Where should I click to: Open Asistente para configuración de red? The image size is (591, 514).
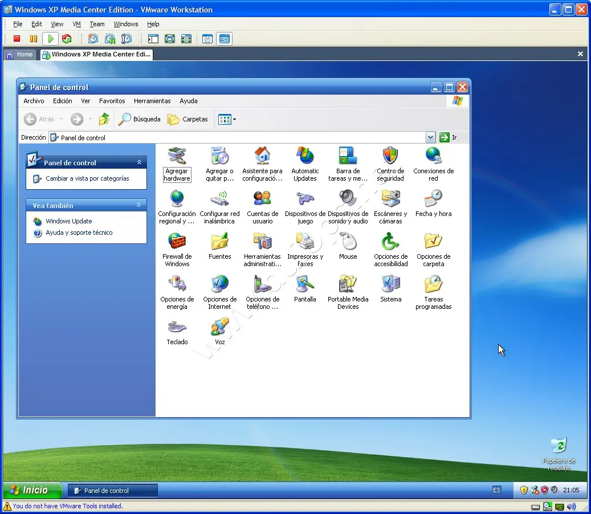click(x=262, y=156)
